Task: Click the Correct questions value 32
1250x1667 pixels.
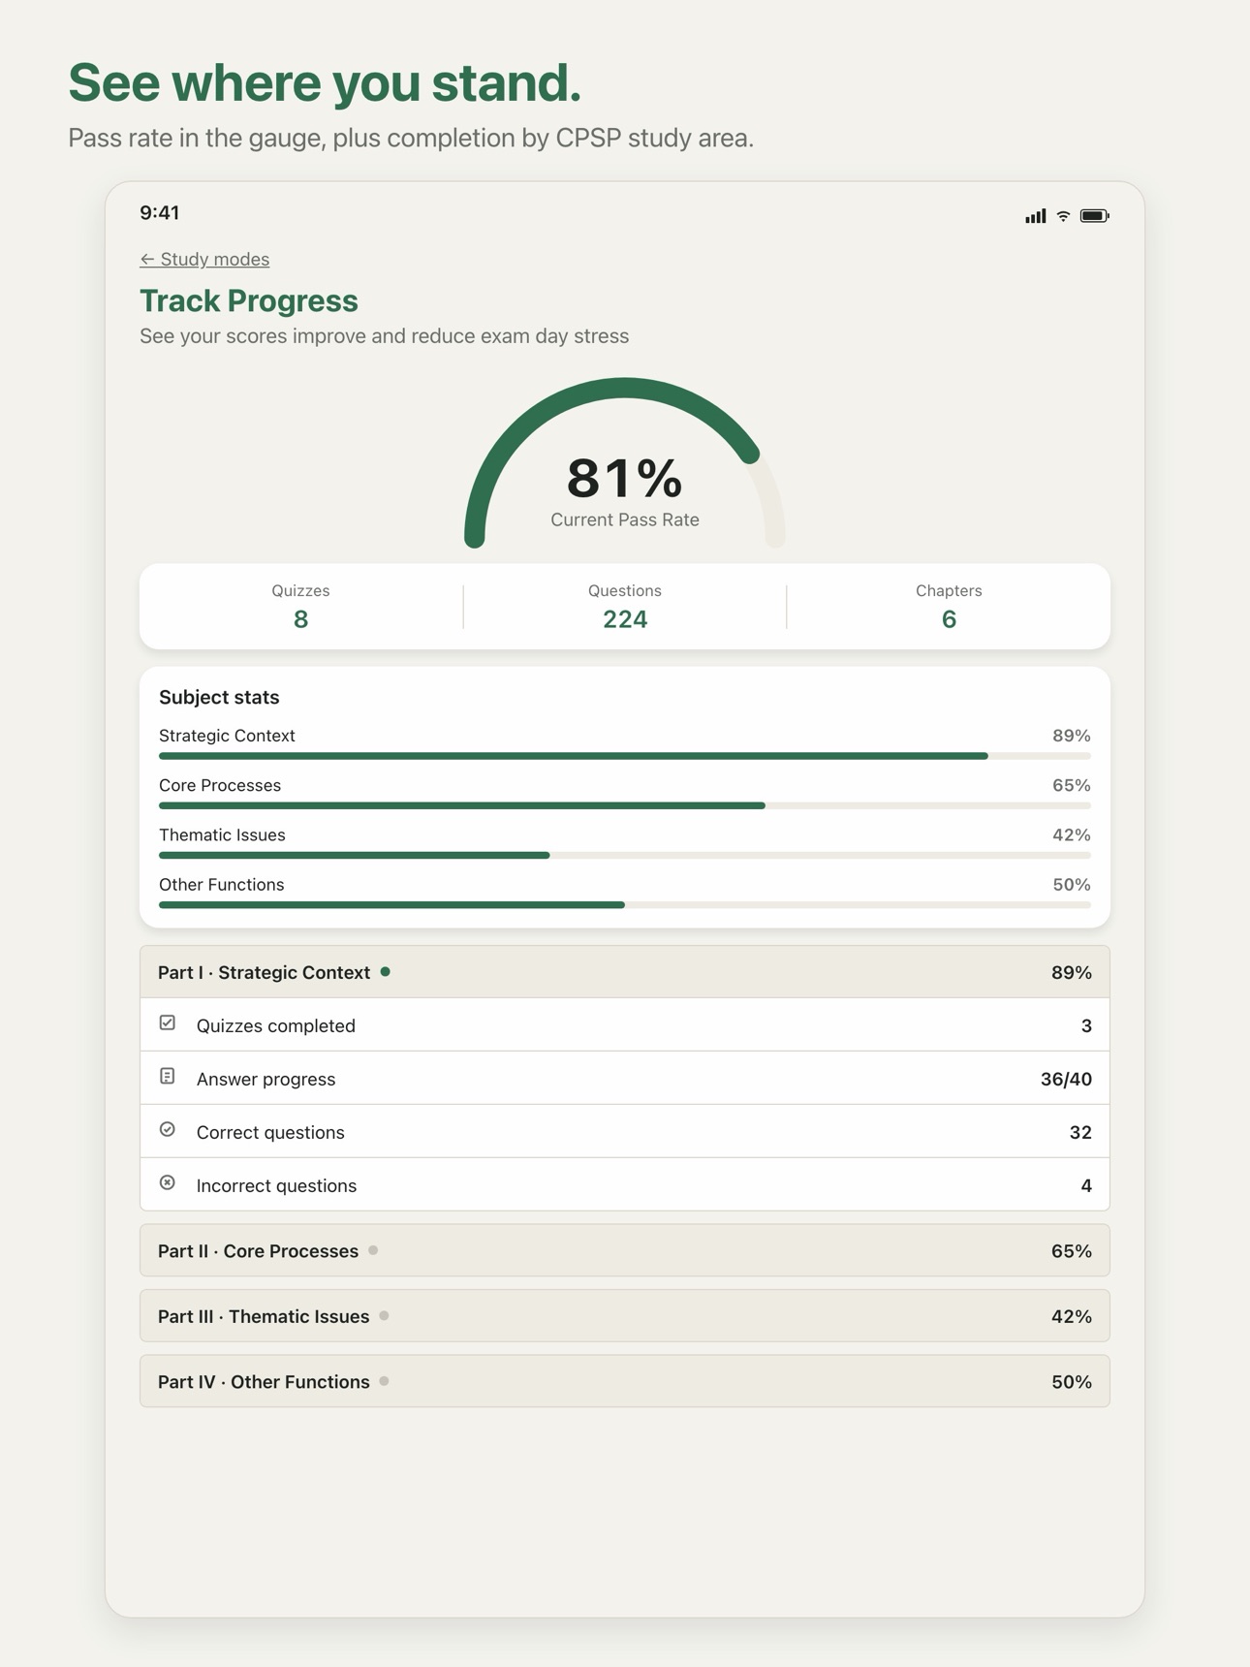Action: coord(1080,1132)
